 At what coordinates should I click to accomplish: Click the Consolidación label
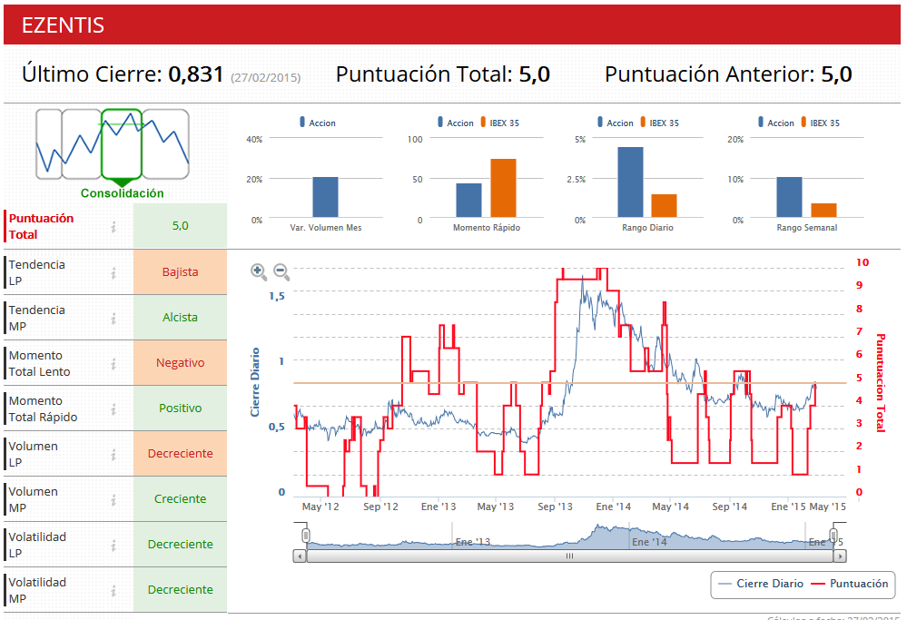[x=122, y=193]
